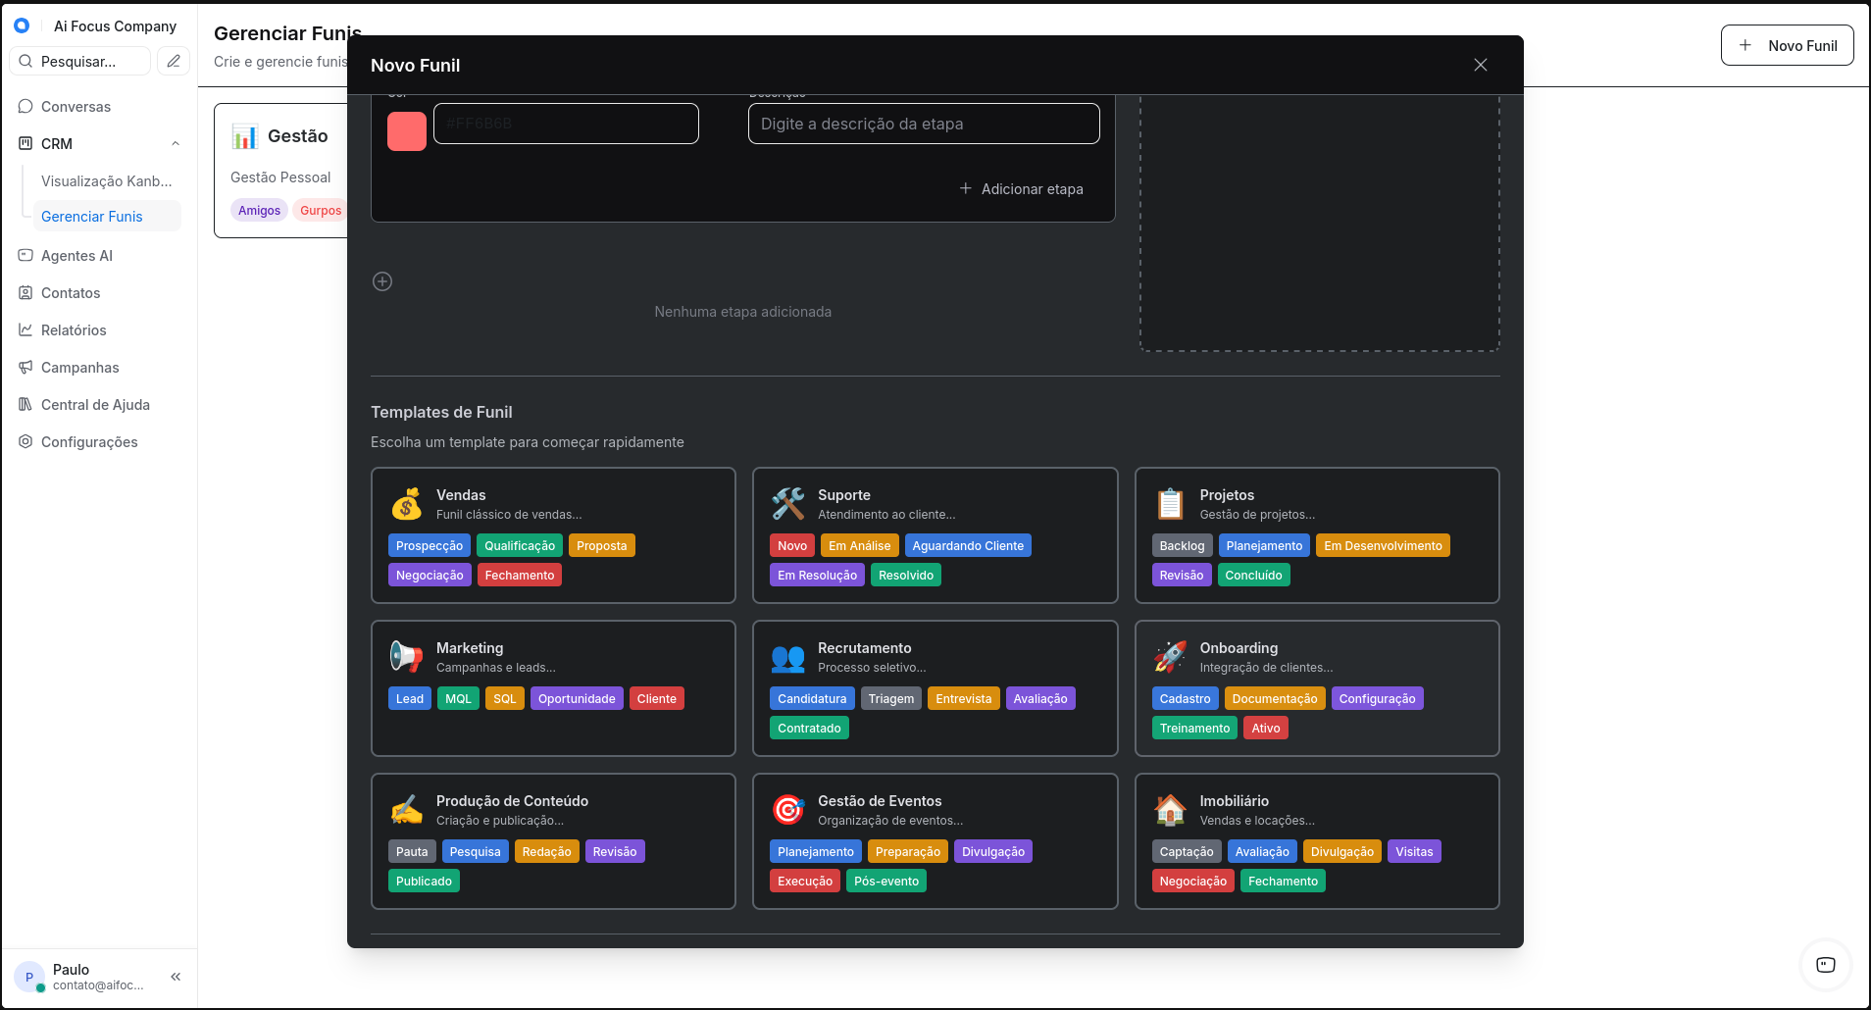Select the Campanhas megaphone icon
This screenshot has width=1871, height=1010.
click(x=25, y=367)
